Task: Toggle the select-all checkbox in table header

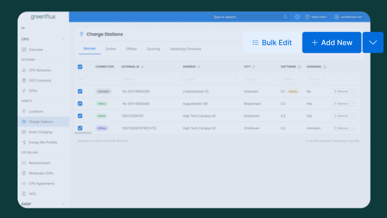Action: click(80, 67)
